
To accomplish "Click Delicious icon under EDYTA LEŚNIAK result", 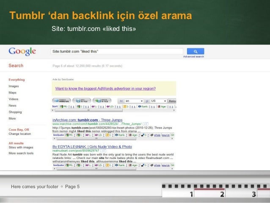I will click(143, 165).
